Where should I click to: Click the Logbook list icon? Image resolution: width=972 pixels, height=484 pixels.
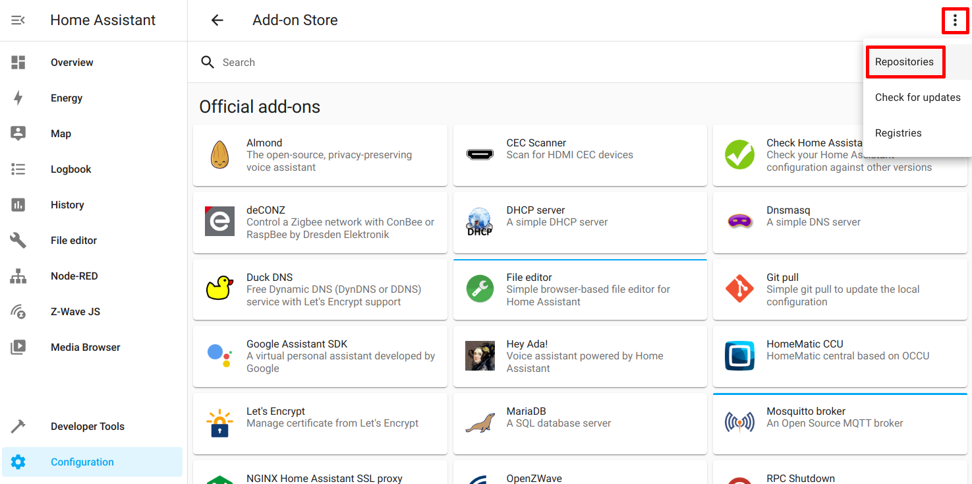[x=18, y=169]
